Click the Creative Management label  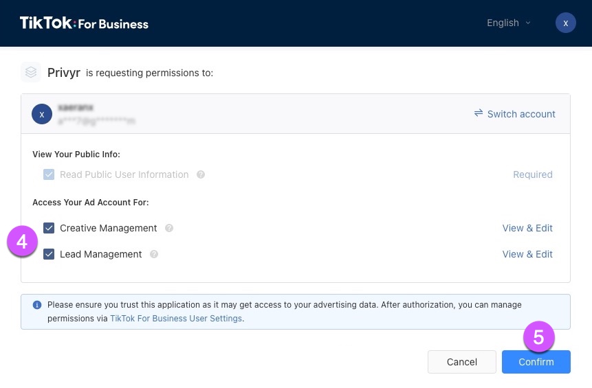(x=109, y=228)
